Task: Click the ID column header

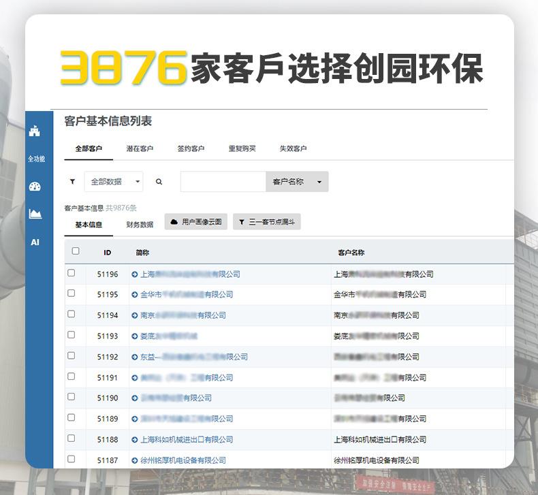Action: click(x=108, y=253)
